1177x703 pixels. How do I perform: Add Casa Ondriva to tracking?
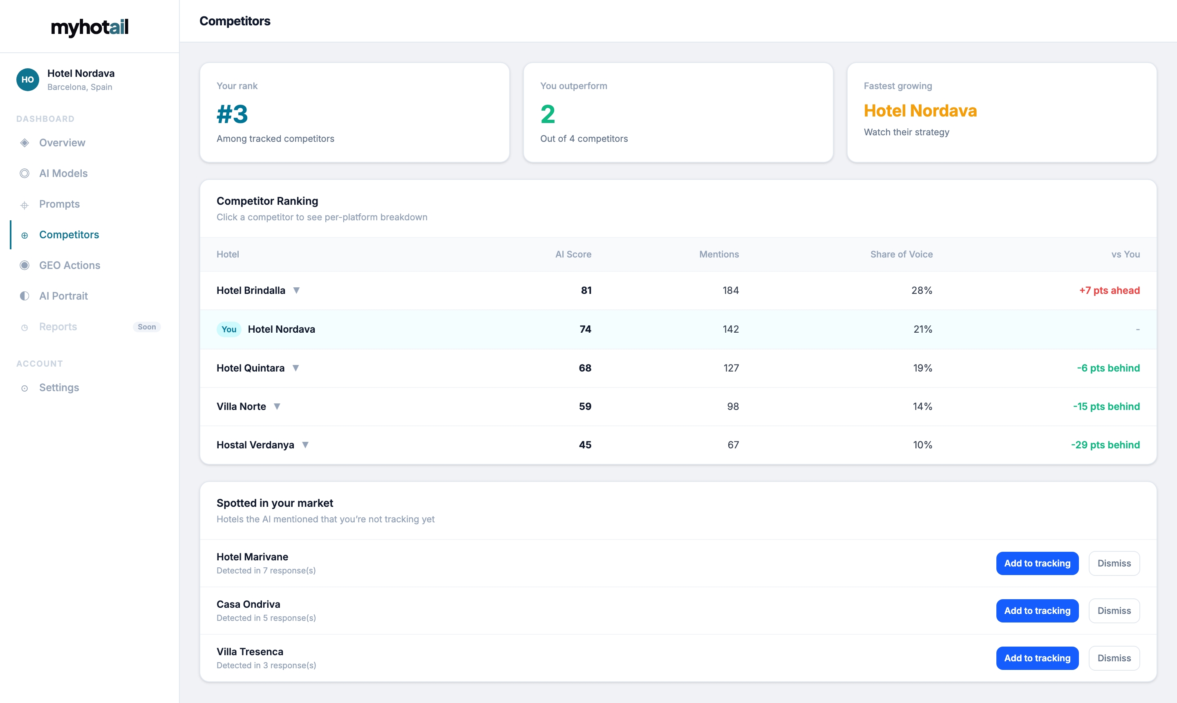tap(1037, 611)
